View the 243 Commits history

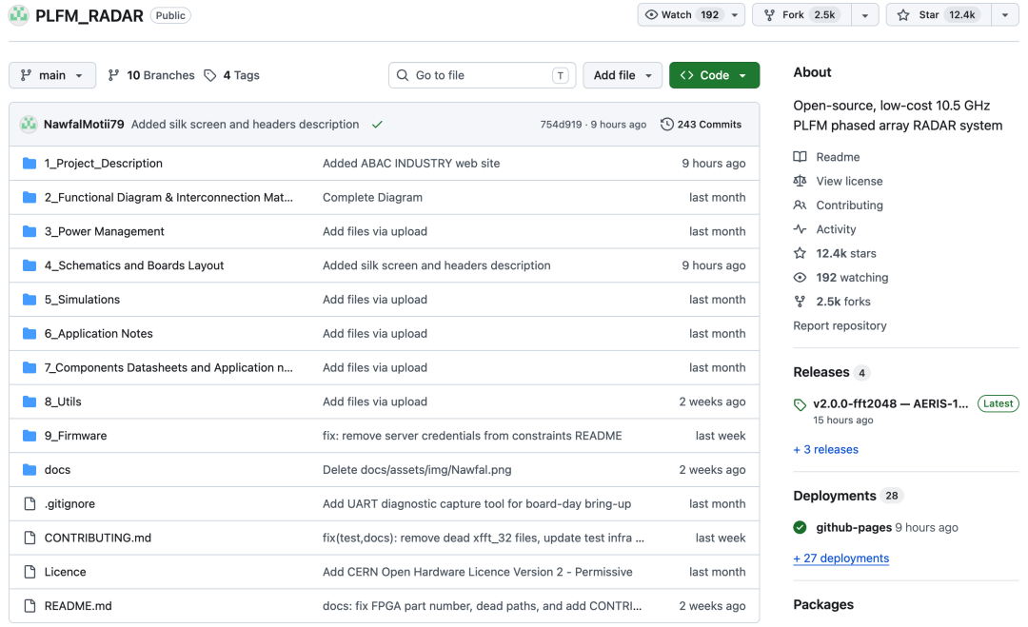click(702, 125)
